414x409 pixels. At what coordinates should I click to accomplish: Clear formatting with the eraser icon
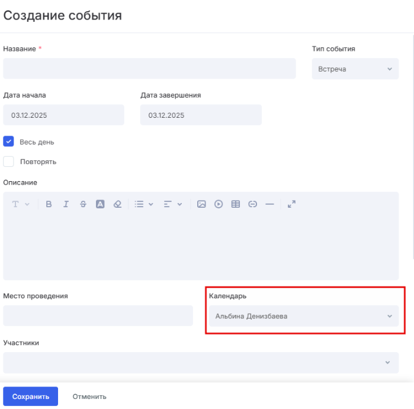click(117, 204)
